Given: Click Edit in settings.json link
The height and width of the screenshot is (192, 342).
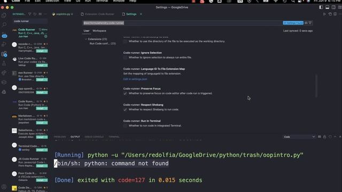Looking at the screenshot, I should tap(135, 79).
